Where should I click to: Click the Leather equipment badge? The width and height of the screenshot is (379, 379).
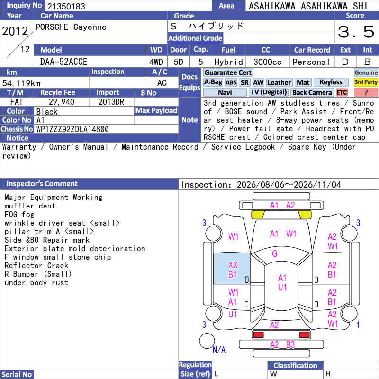pyautogui.click(x=279, y=82)
